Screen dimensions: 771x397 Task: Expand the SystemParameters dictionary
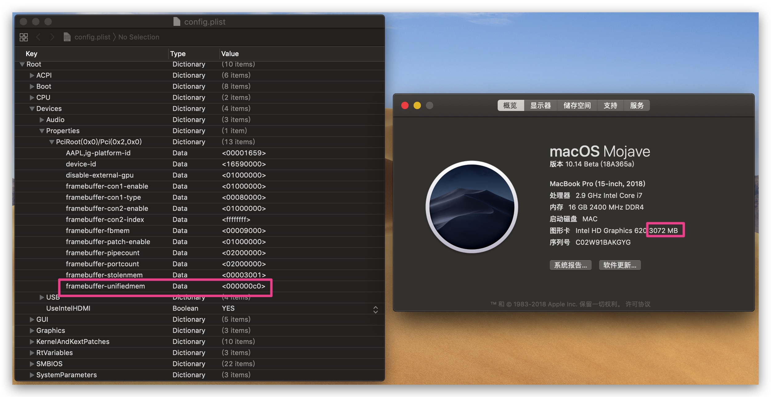coord(32,375)
